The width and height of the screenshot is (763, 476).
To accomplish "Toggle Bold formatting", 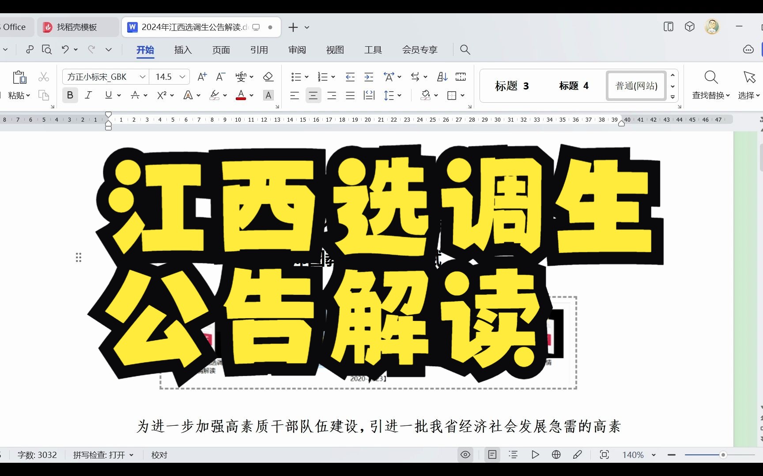I will click(x=70, y=95).
